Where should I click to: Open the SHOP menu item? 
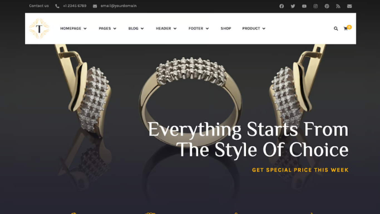coord(226,28)
